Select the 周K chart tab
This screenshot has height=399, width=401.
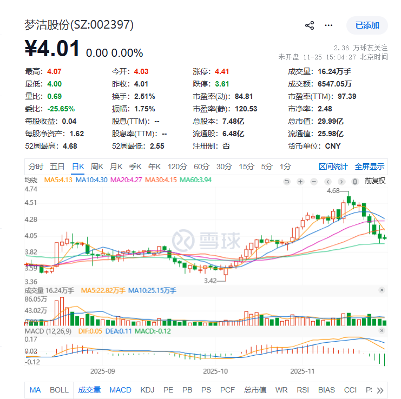pyautogui.click(x=97, y=167)
